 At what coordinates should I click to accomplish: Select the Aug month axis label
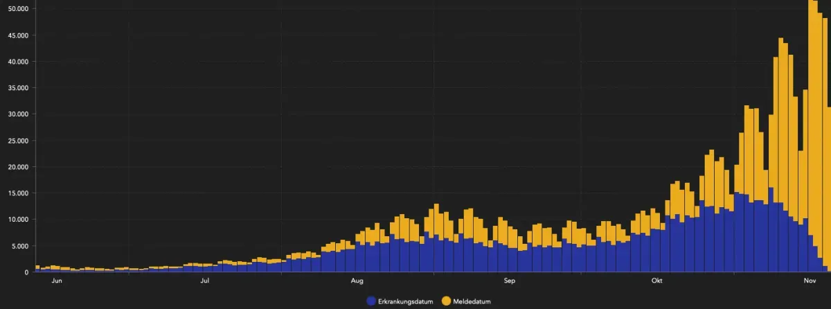point(357,281)
